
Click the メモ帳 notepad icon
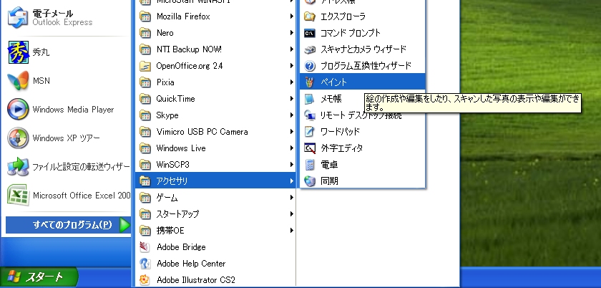pos(310,99)
